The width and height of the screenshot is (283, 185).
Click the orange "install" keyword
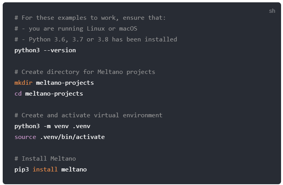pyautogui.click(x=45, y=170)
